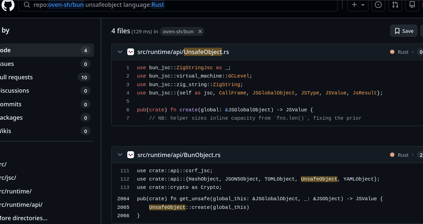Click the Rust label on BunObject.rs result
Screen dimensions: 423x224
pyautogui.click(x=403, y=155)
